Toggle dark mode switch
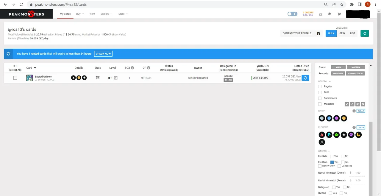 pyautogui.click(x=292, y=14)
